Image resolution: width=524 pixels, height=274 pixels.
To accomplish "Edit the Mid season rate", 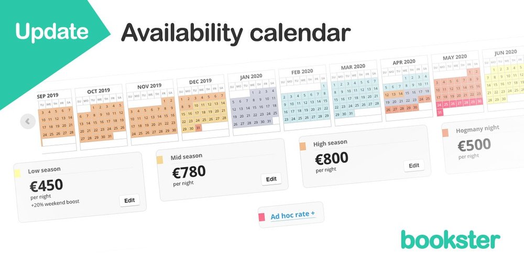I will coord(271,179).
